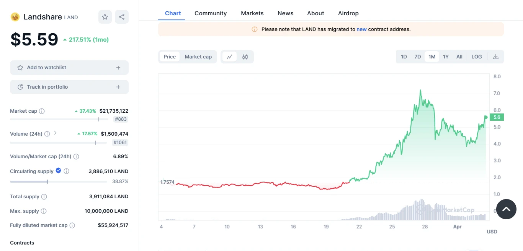523x251 pixels.
Task: Download the chart data
Action: [x=496, y=57]
